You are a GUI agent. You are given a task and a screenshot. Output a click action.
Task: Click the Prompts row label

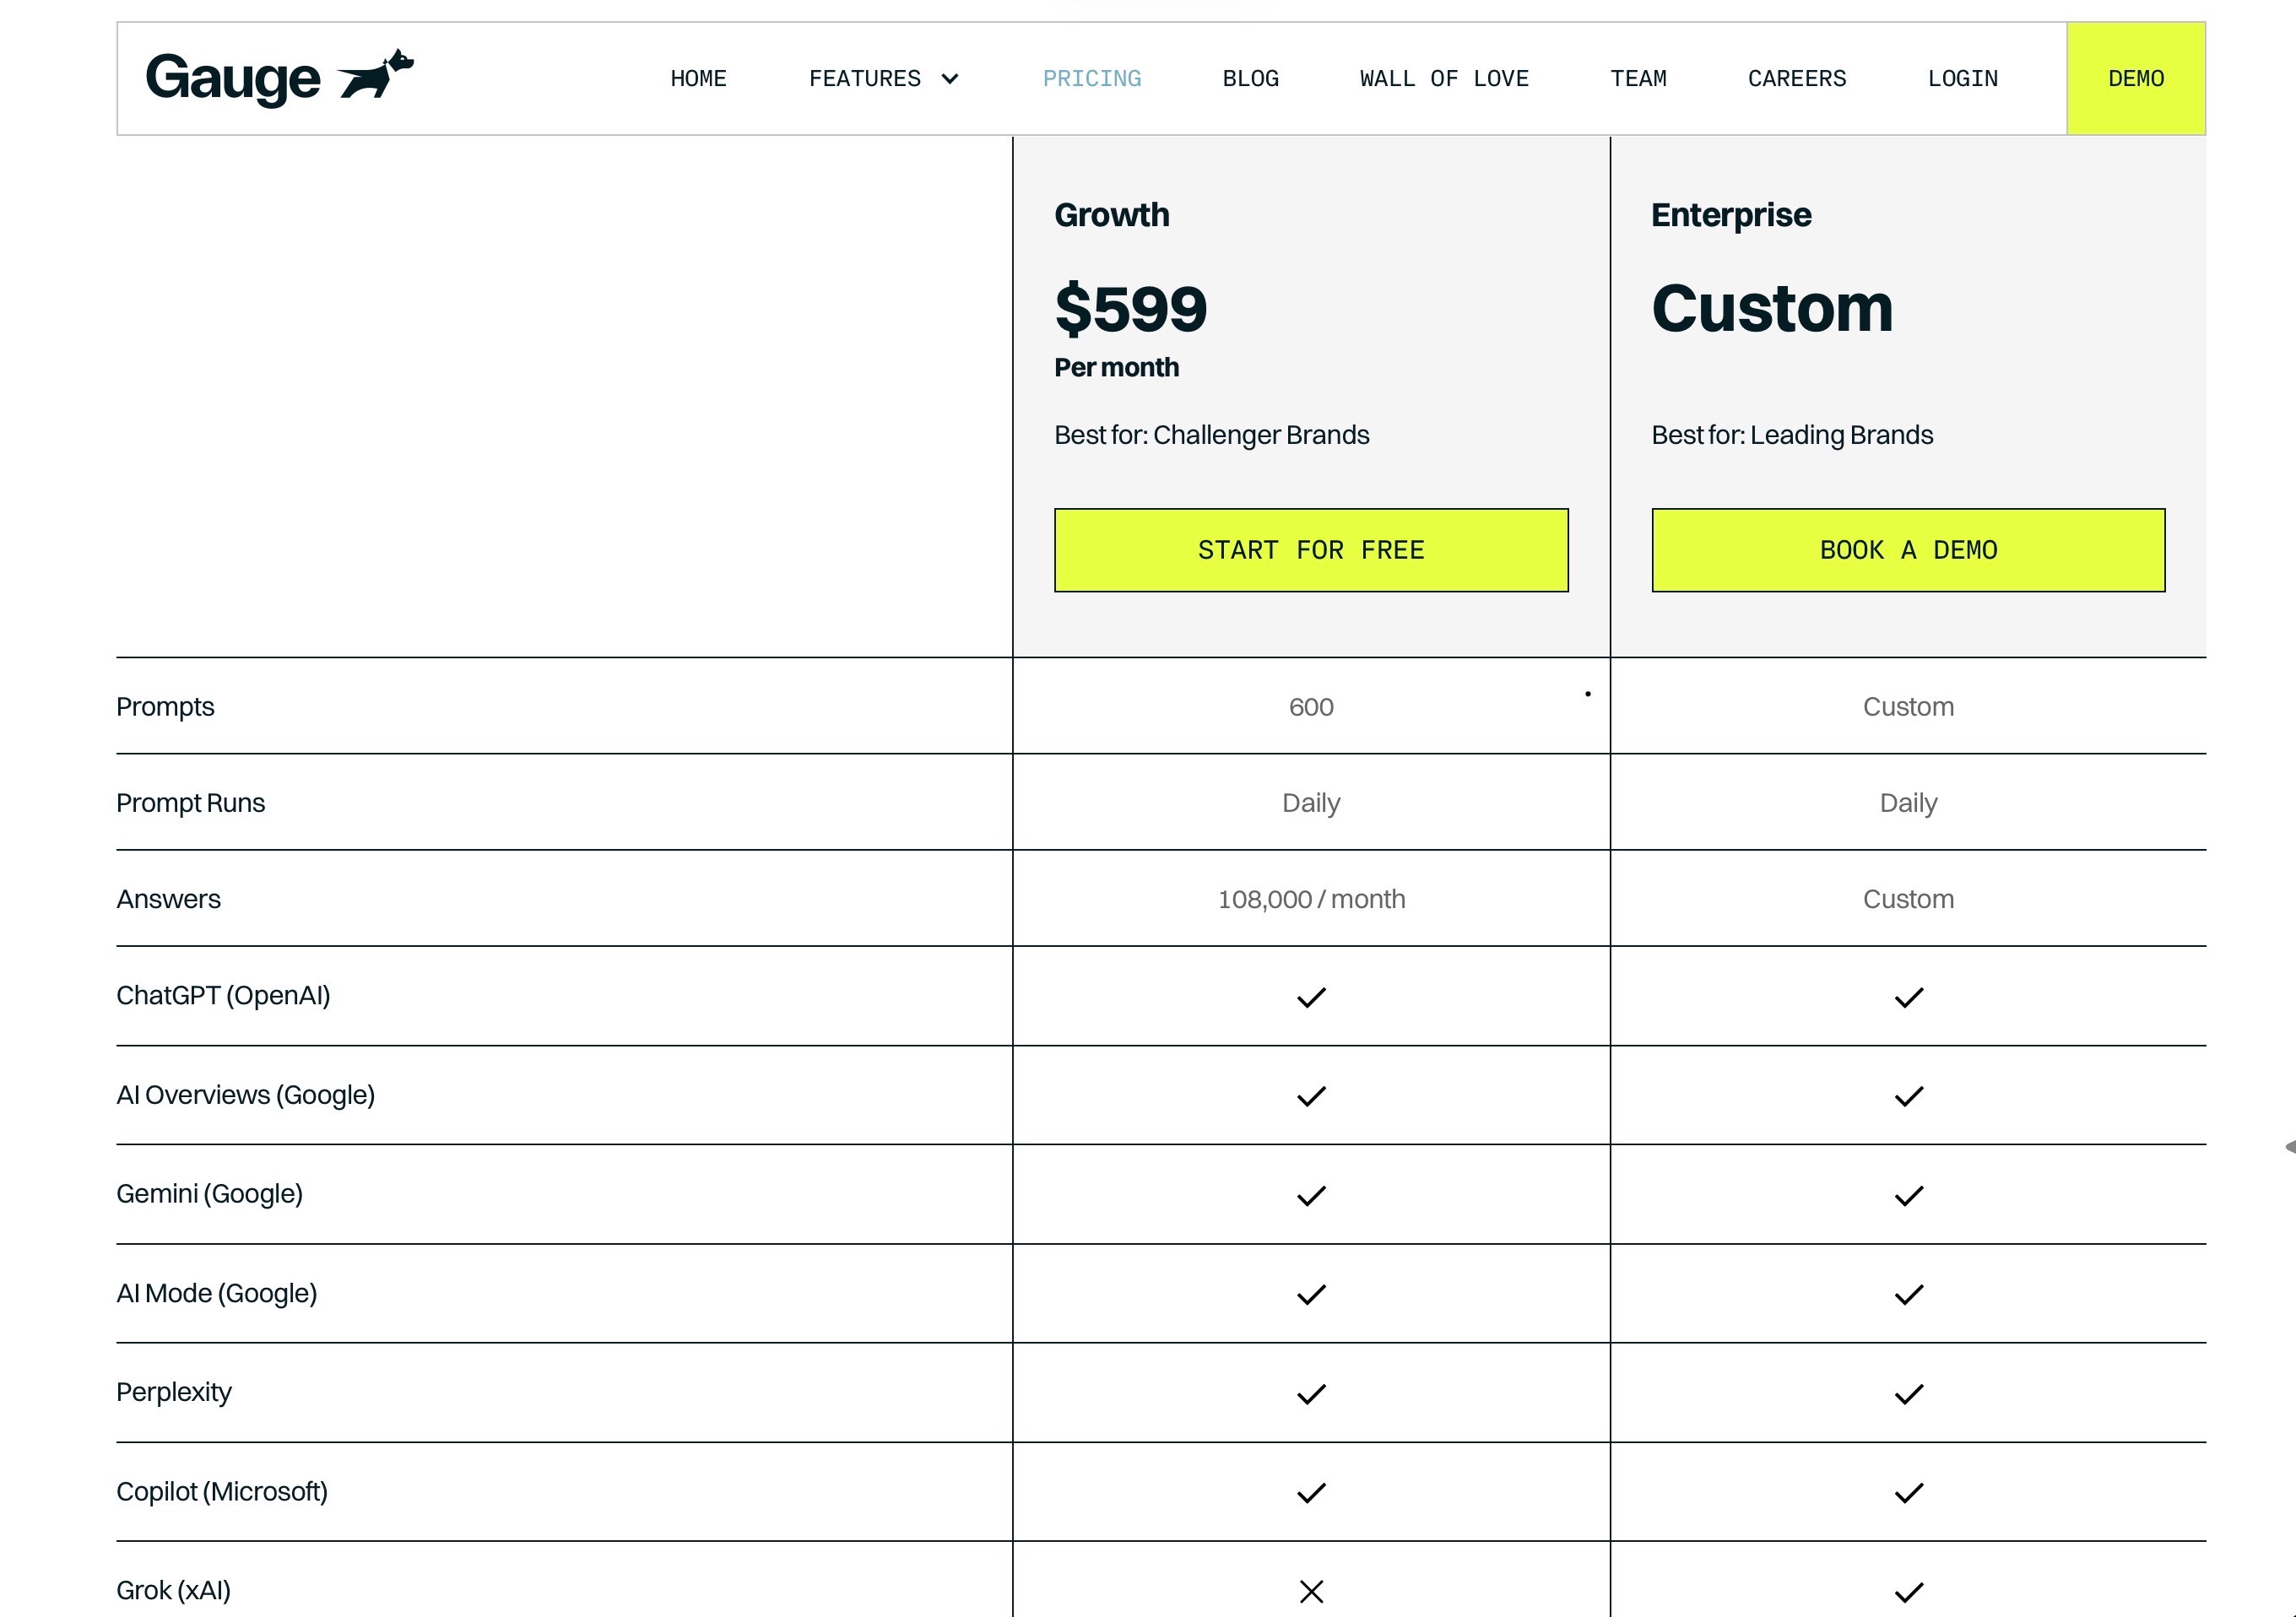(x=165, y=707)
